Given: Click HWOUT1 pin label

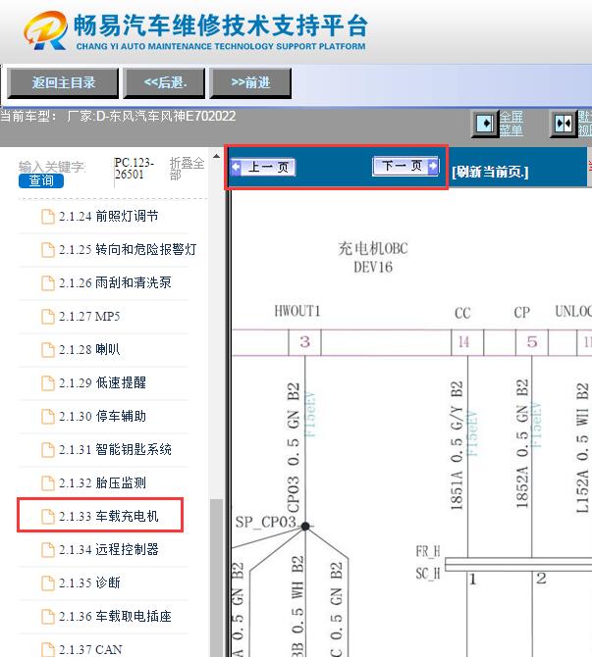Looking at the screenshot, I should point(297,311).
